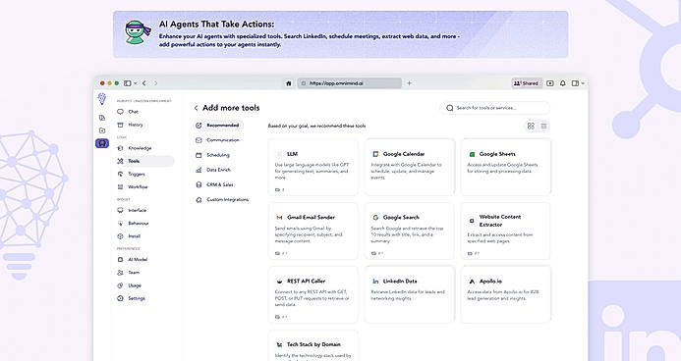Select Tools in the sidebar
Image resolution: width=681 pixels, height=361 pixels.
(145, 161)
